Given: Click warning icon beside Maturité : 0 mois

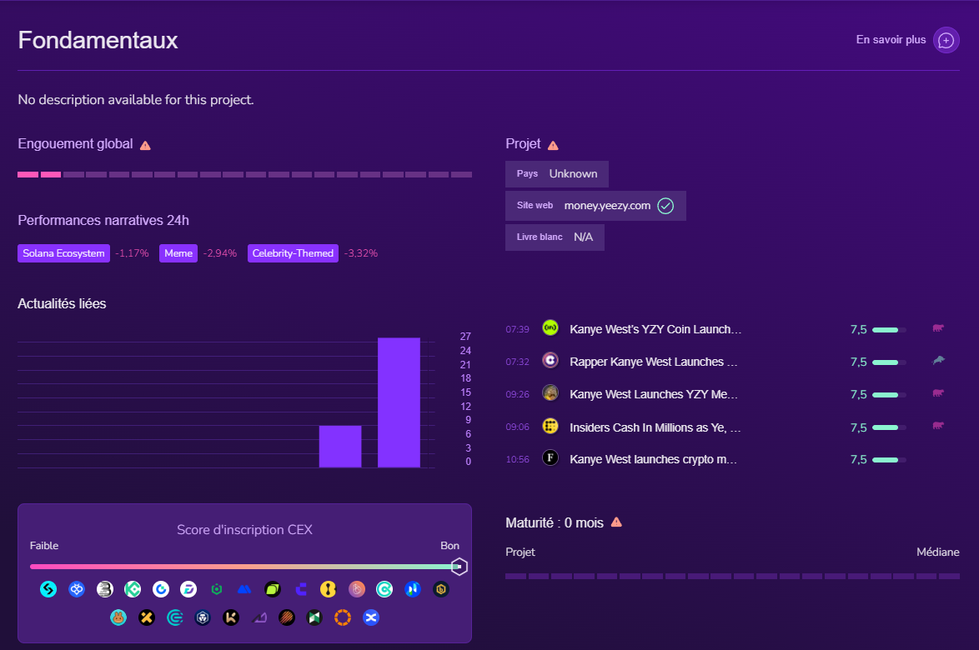Looking at the screenshot, I should (x=616, y=522).
